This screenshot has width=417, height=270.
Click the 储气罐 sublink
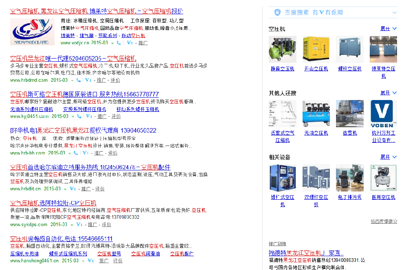click(x=86, y=35)
